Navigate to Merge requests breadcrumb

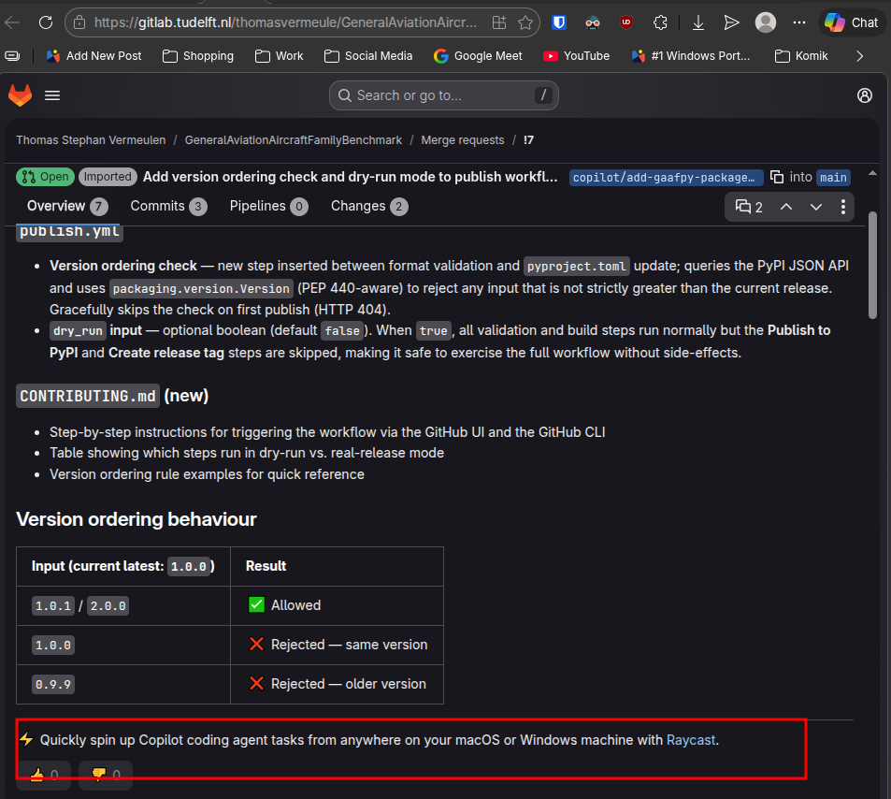[x=462, y=140]
